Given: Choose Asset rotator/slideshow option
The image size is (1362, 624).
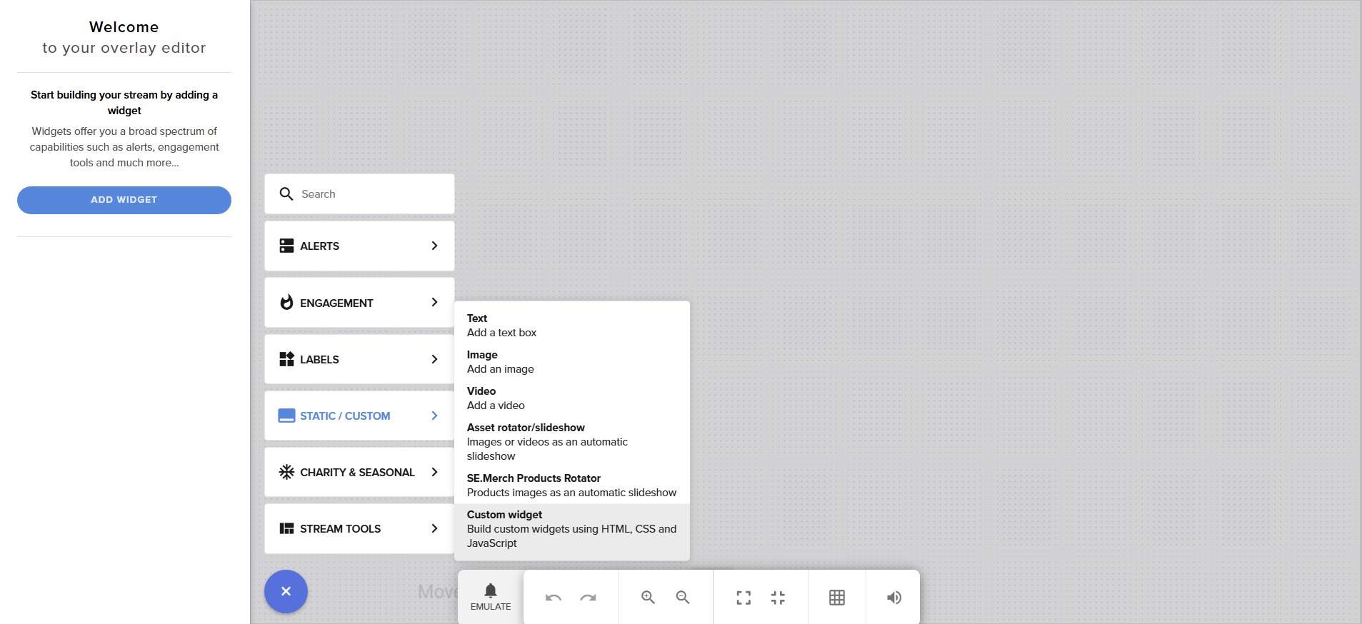Looking at the screenshot, I should pyautogui.click(x=571, y=441).
